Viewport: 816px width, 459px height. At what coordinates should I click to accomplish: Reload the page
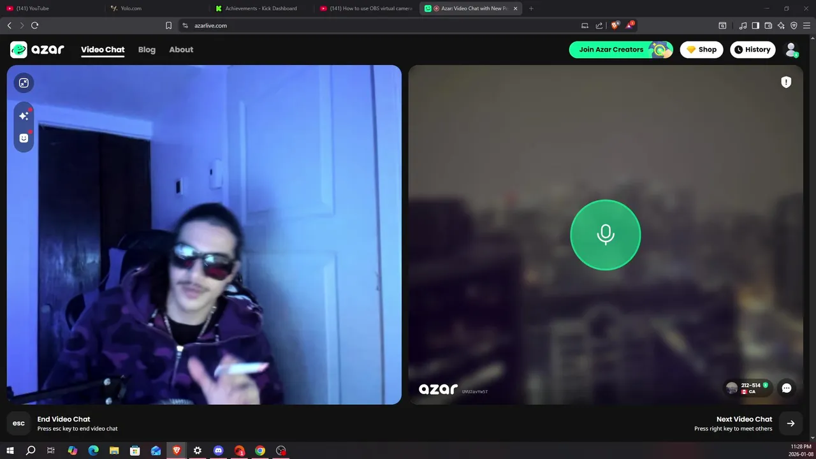35,25
